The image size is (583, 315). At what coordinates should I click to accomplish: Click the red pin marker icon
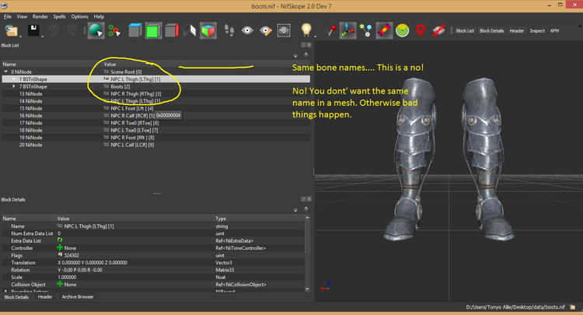pyautogui.click(x=330, y=30)
